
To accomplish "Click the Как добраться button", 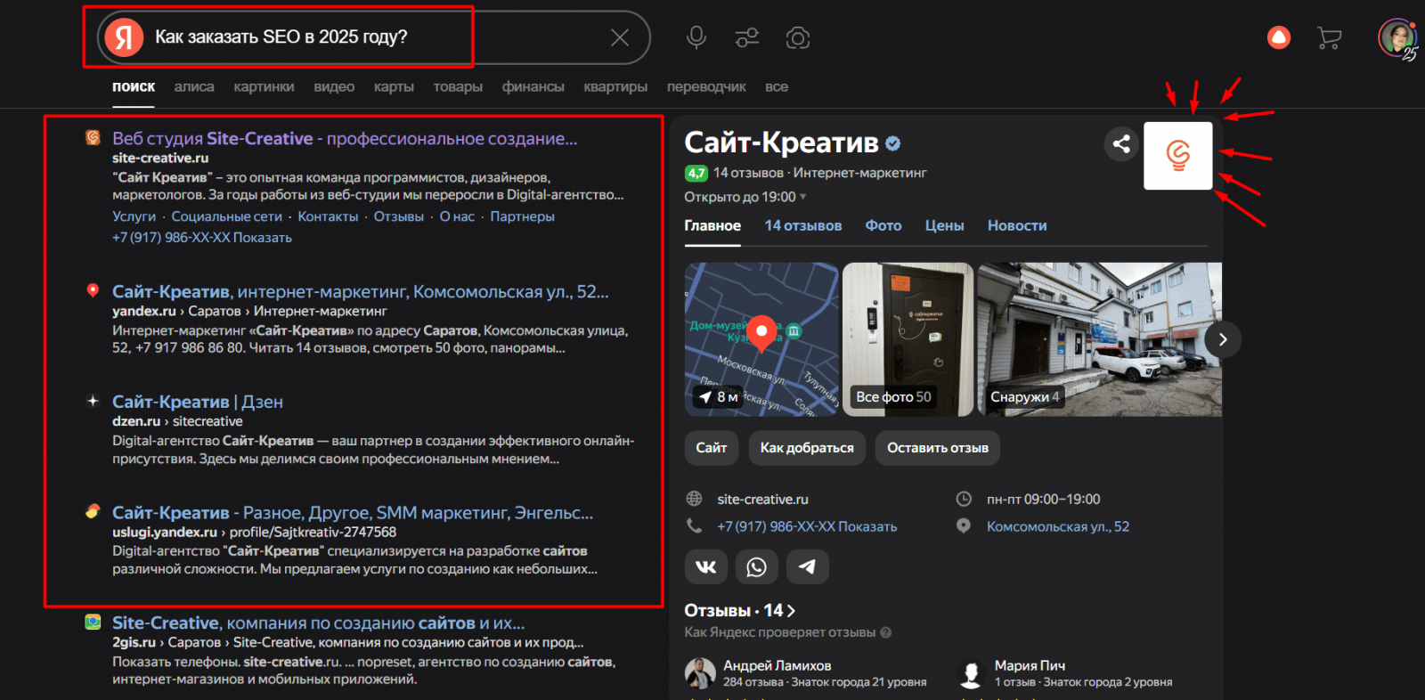I will coord(807,448).
